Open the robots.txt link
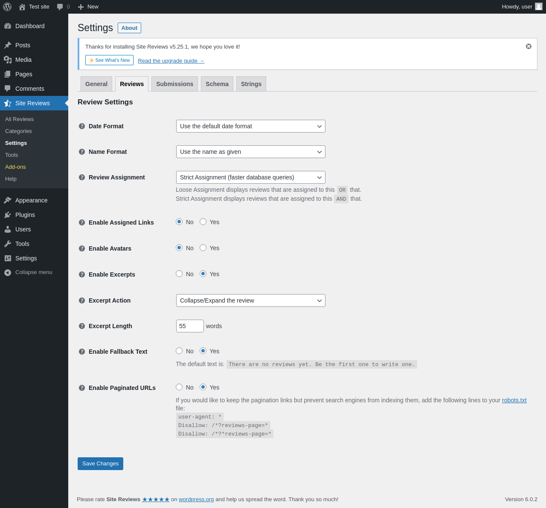546x508 pixels. point(514,400)
